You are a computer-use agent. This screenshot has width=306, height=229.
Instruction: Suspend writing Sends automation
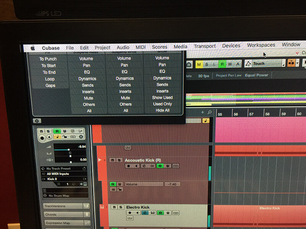coord(125,85)
